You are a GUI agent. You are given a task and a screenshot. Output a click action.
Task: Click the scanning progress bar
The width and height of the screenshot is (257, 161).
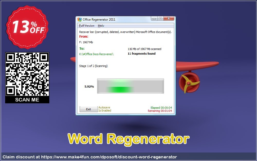pyautogui.click(x=131, y=86)
